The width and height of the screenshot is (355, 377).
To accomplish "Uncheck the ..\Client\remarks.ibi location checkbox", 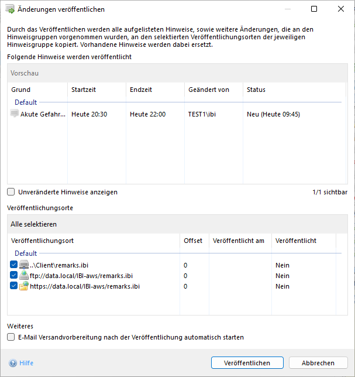I will tap(14, 265).
